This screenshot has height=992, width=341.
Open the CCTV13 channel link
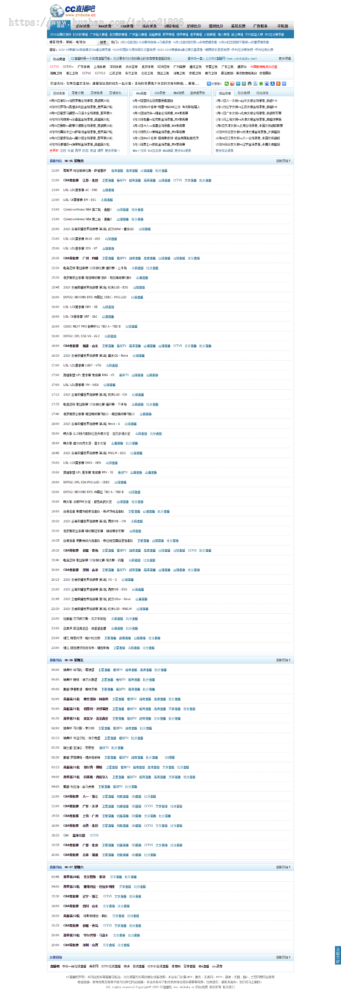[100, 73]
